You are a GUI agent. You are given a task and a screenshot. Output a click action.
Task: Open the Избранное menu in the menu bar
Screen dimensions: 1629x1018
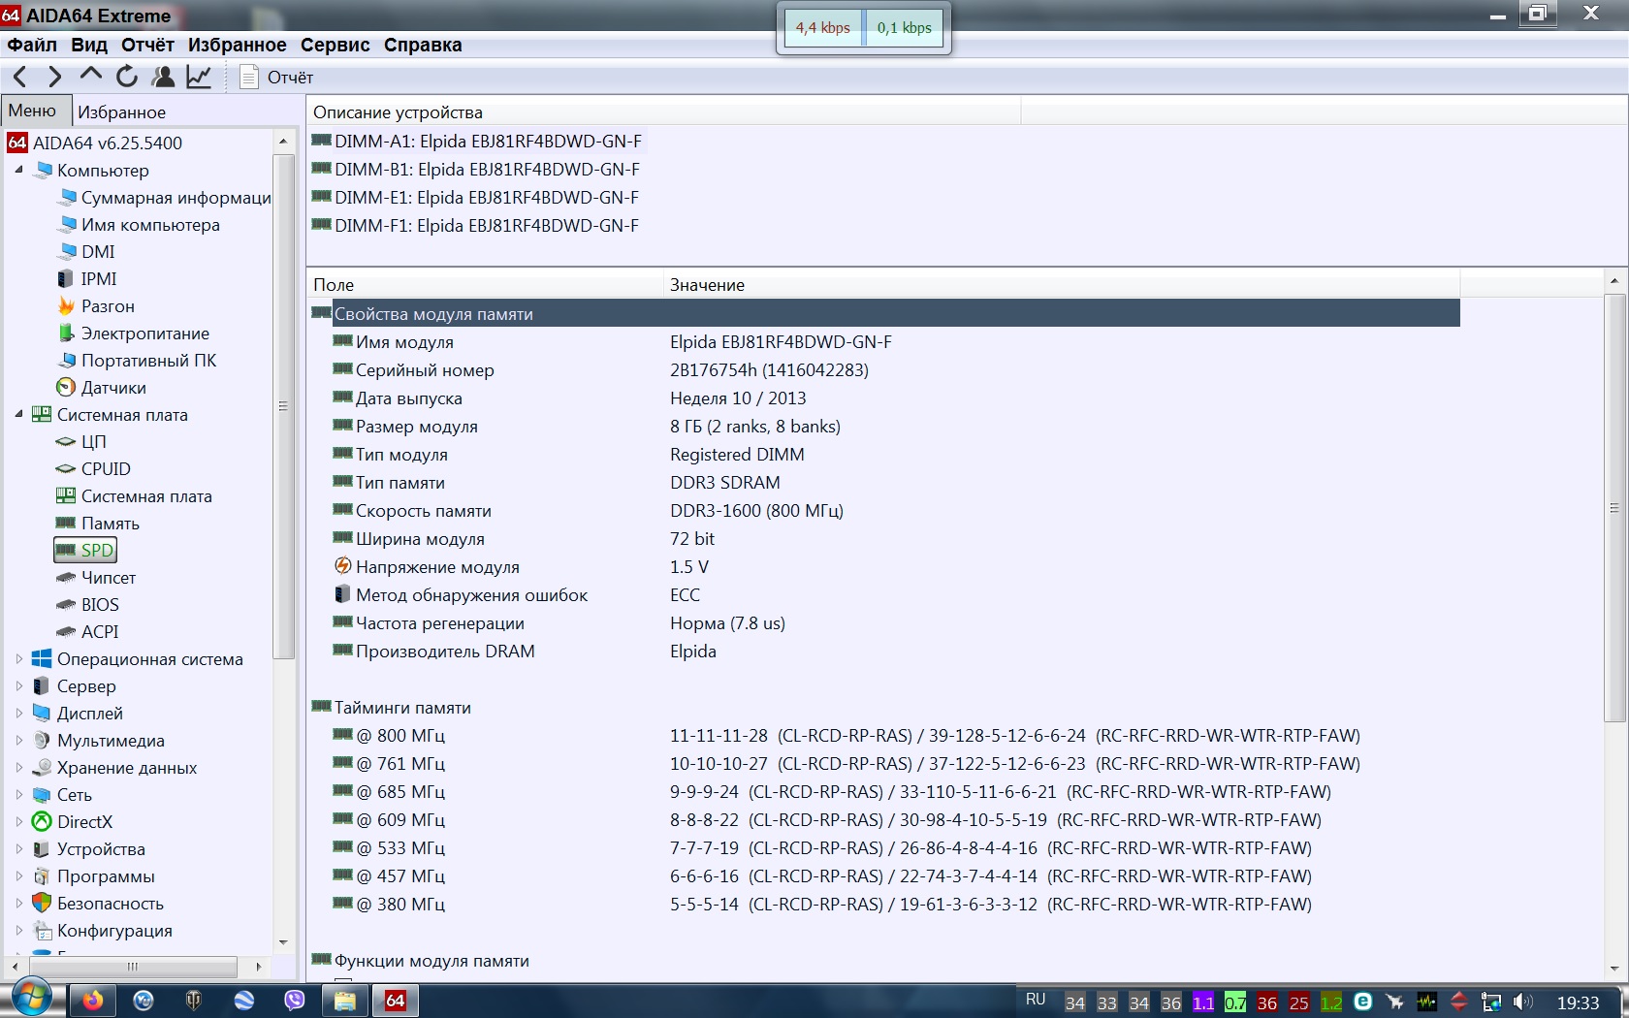tap(238, 45)
